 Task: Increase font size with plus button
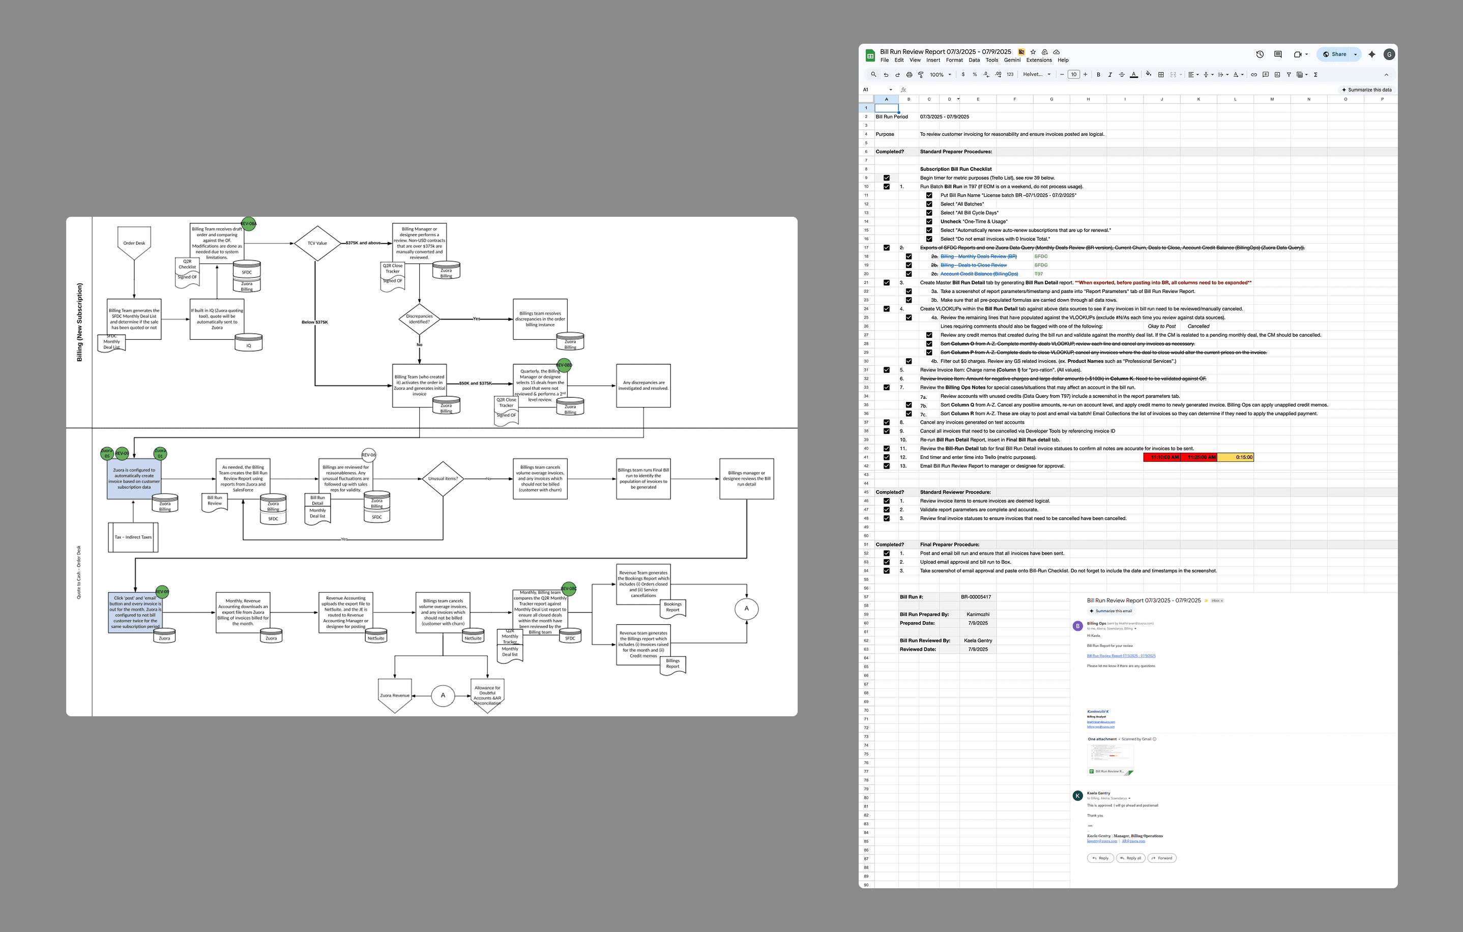pos(1085,75)
